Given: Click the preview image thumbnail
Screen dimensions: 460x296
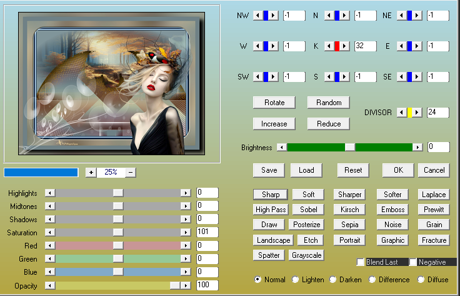Looking at the screenshot, I should coord(111,83).
